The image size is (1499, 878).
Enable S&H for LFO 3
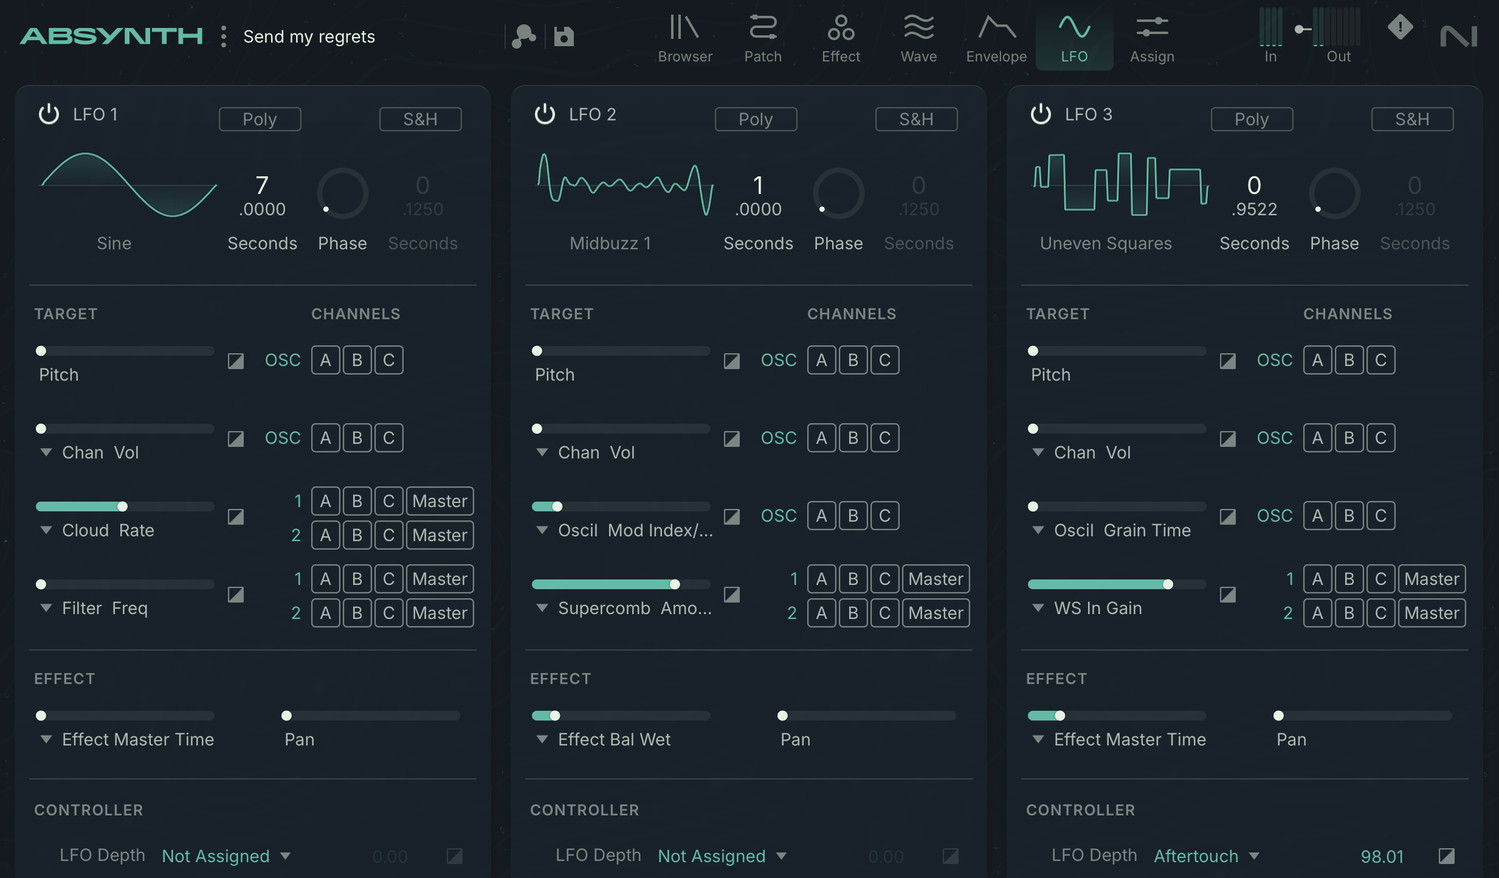coord(1412,119)
